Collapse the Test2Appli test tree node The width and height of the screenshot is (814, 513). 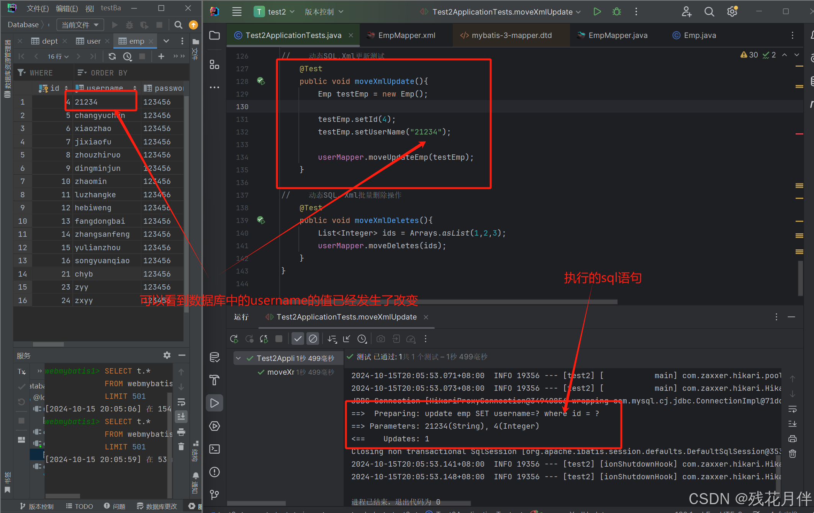[238, 358]
